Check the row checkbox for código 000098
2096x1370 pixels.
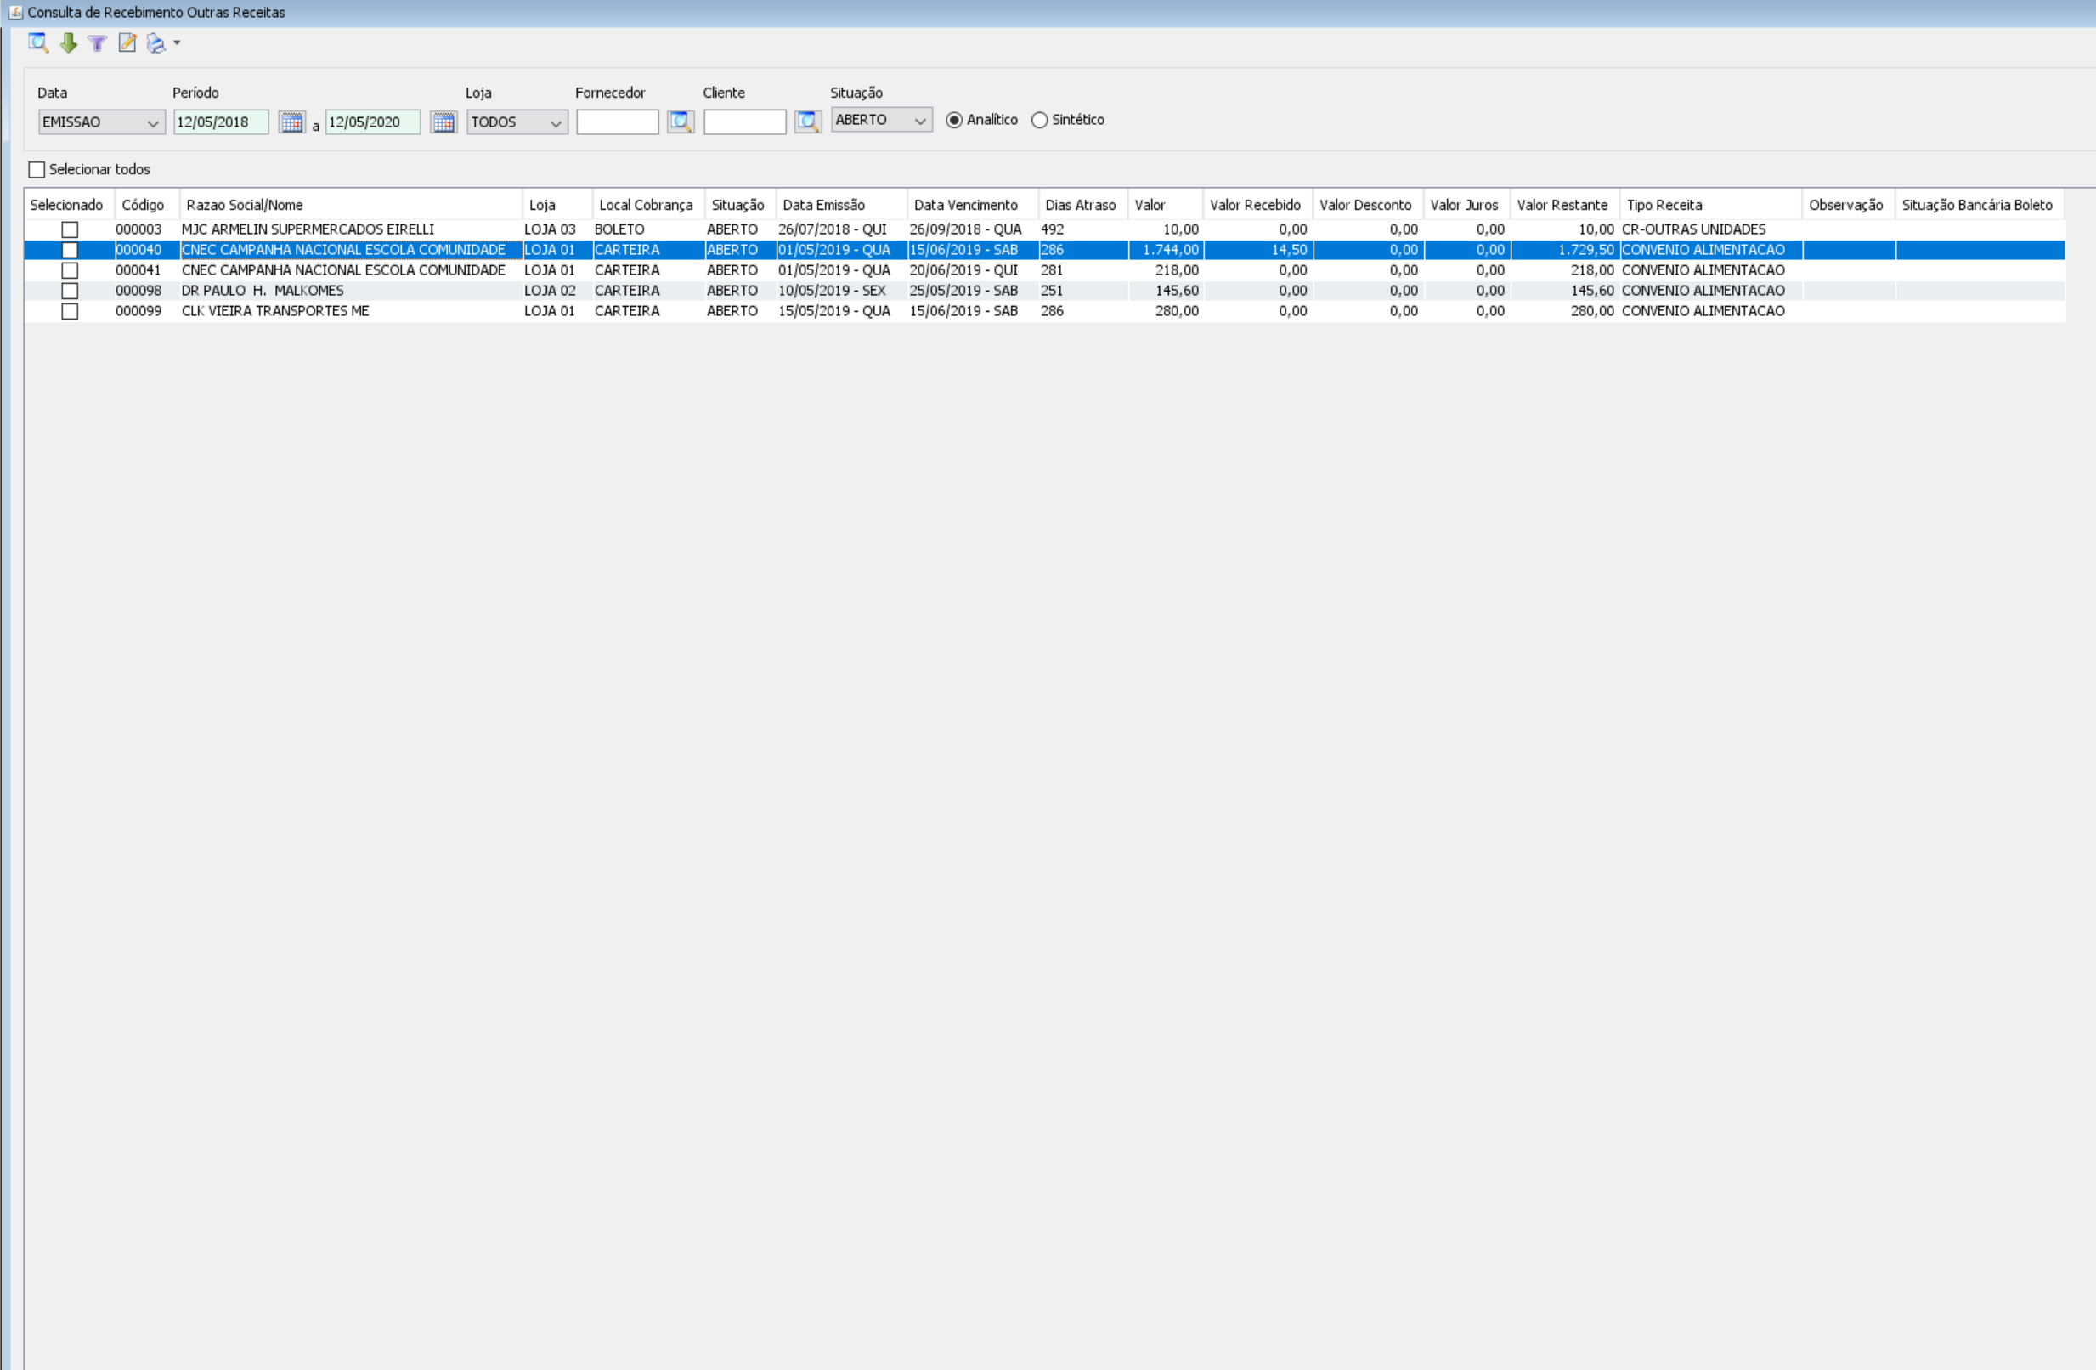pos(70,291)
